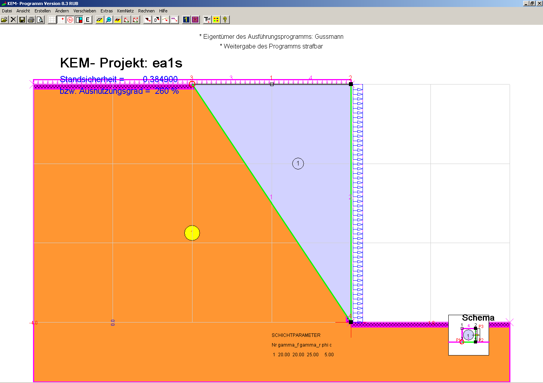Click the yellow circle marker in orange soil
The height and width of the screenshot is (383, 543).
pos(192,233)
